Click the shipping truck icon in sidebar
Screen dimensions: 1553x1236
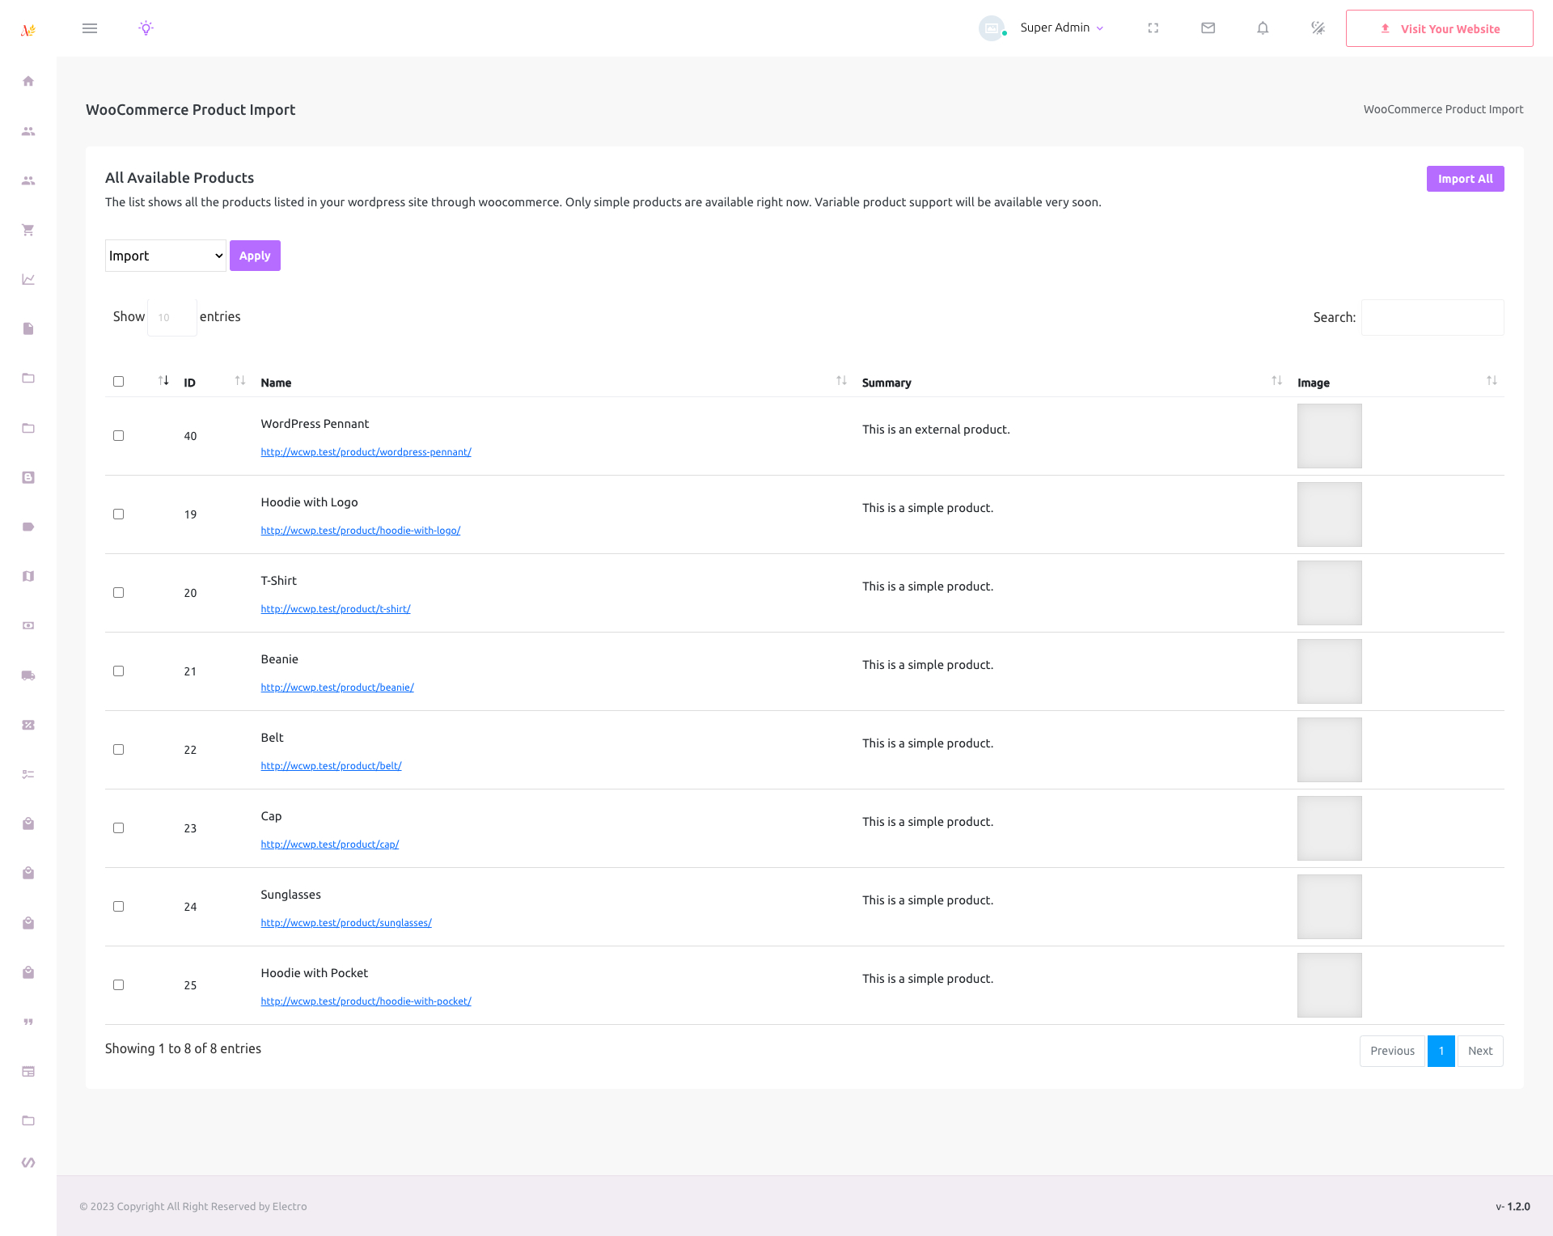(x=28, y=675)
